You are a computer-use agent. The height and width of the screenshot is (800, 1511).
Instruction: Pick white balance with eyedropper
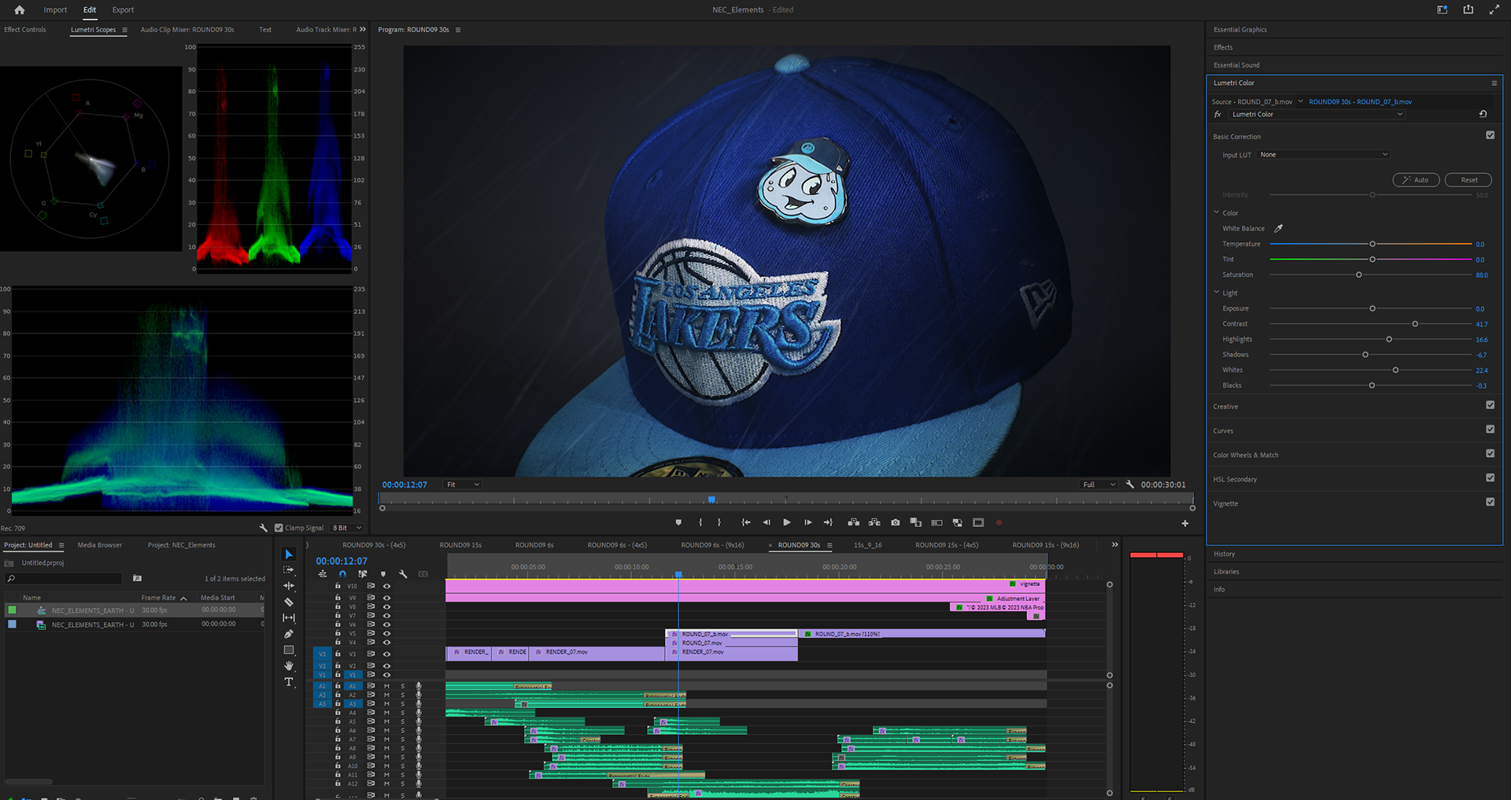click(1279, 228)
